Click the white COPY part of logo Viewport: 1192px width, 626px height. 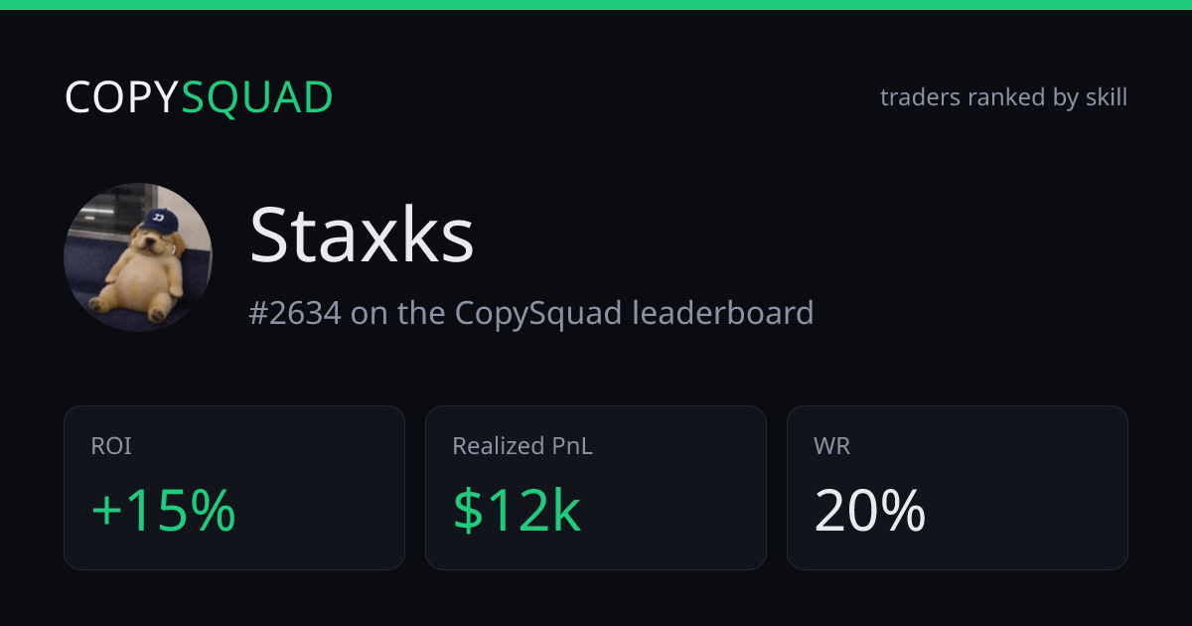click(x=122, y=97)
